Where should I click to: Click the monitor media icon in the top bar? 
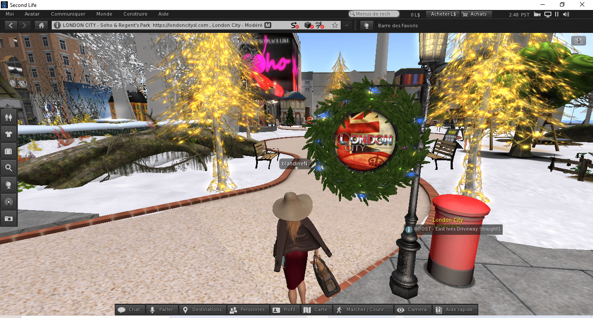pyautogui.click(x=548, y=14)
